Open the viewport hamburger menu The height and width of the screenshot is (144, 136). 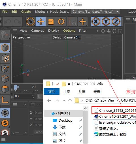coord(15,31)
